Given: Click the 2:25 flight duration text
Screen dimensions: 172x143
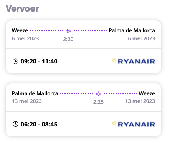Looking at the screenshot, I should point(98,102).
